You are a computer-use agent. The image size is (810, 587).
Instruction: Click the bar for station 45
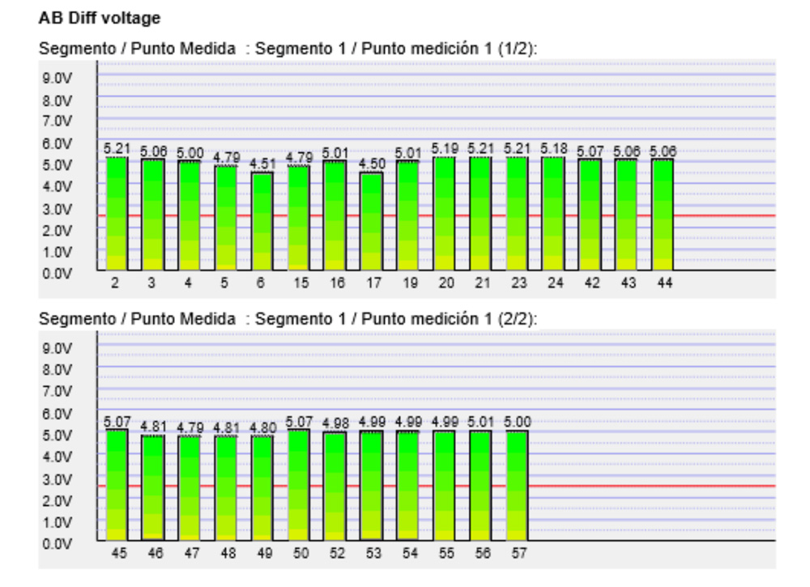tap(117, 485)
